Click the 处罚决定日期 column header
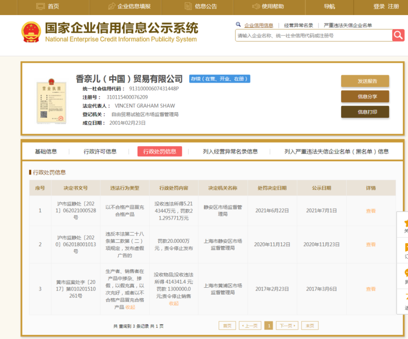 272,188
